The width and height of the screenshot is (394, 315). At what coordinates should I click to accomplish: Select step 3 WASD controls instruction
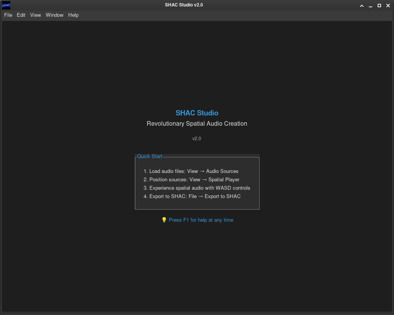pyautogui.click(x=199, y=188)
